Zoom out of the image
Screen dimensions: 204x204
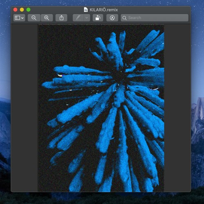pos(34,18)
